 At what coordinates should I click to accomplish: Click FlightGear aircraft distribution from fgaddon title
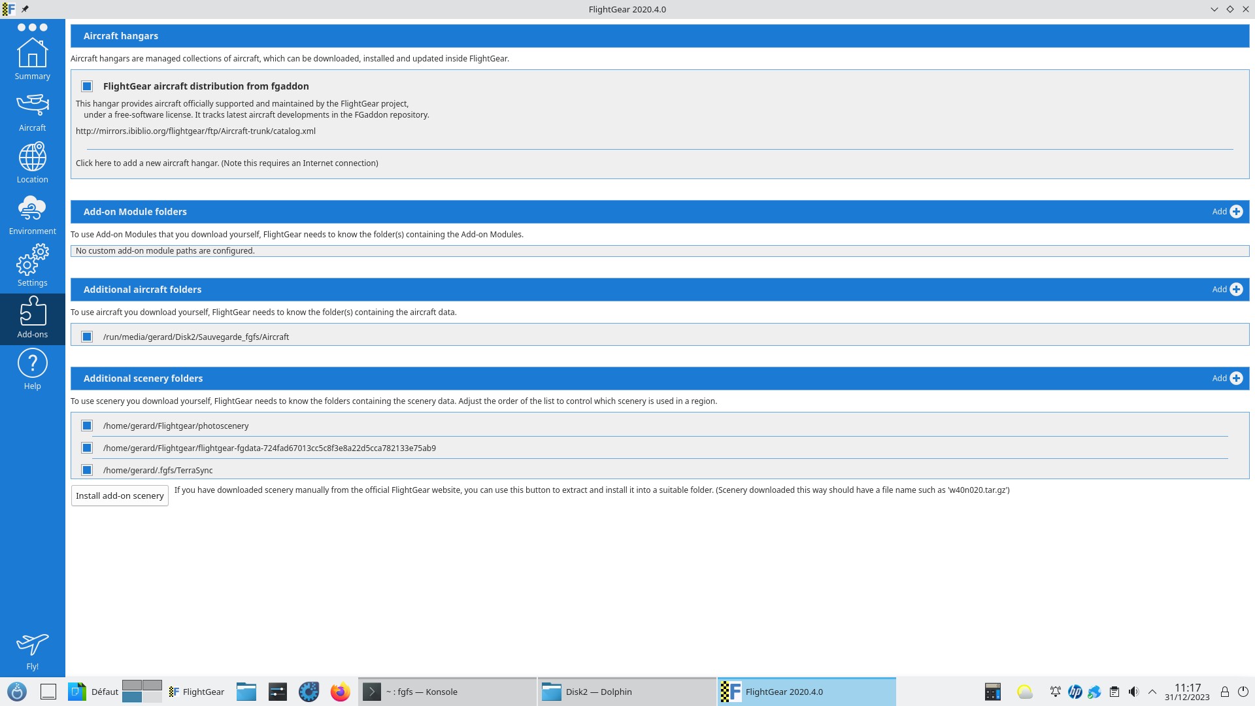coord(206,86)
